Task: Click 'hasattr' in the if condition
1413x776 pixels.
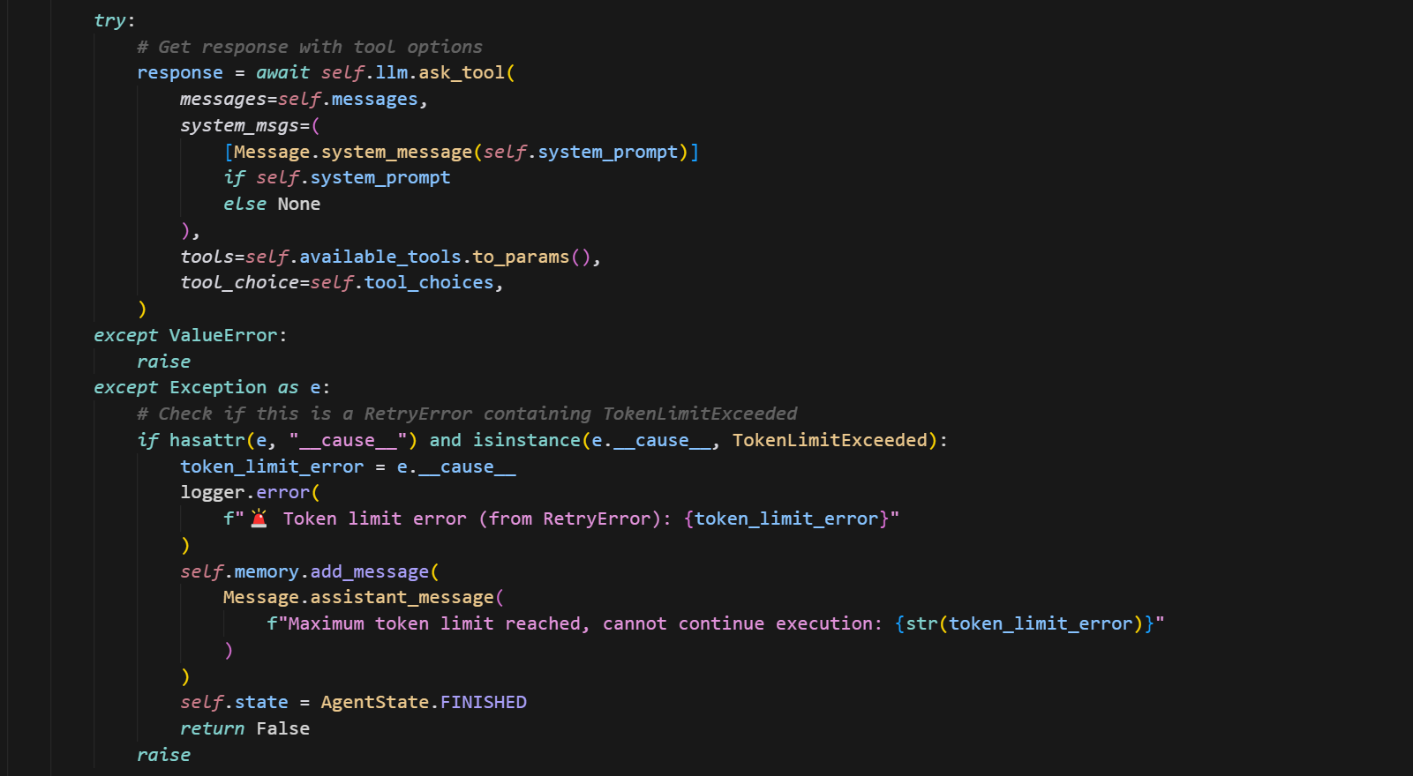Action: [207, 440]
